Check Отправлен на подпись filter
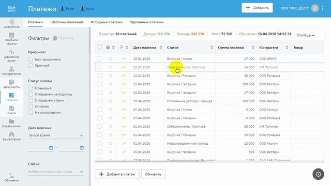Viewport: 331px width, 186px height. coord(31,94)
